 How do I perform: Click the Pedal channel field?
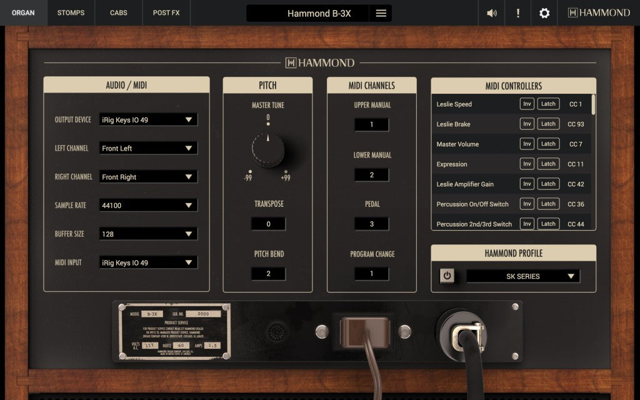[371, 224]
